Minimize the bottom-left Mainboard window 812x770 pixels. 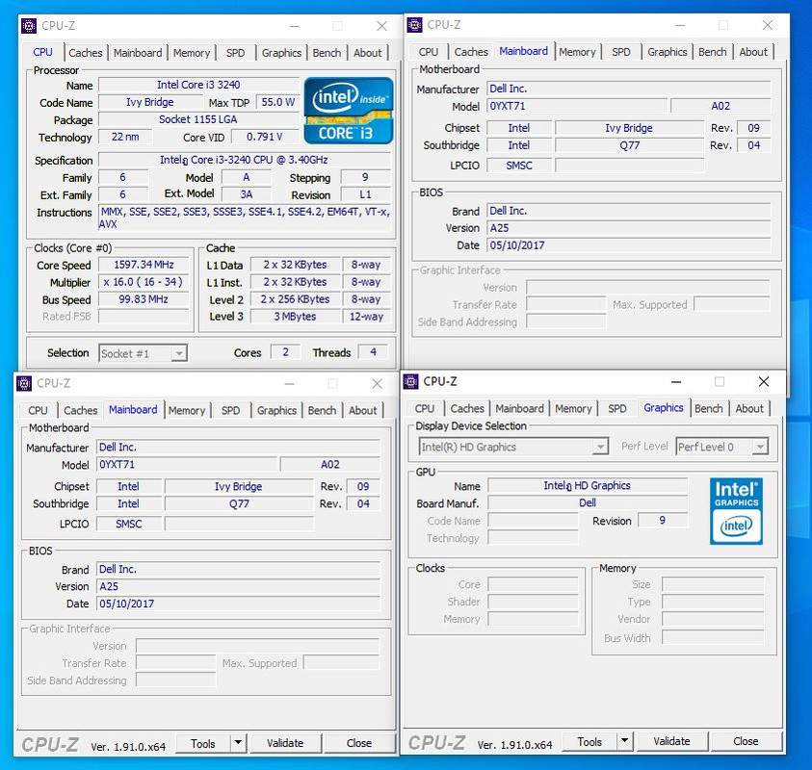[290, 383]
